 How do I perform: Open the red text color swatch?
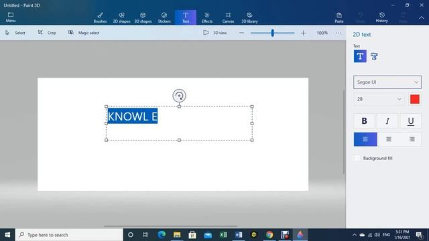point(415,99)
